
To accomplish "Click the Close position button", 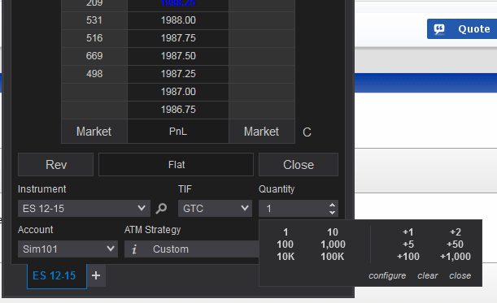I will [x=299, y=165].
